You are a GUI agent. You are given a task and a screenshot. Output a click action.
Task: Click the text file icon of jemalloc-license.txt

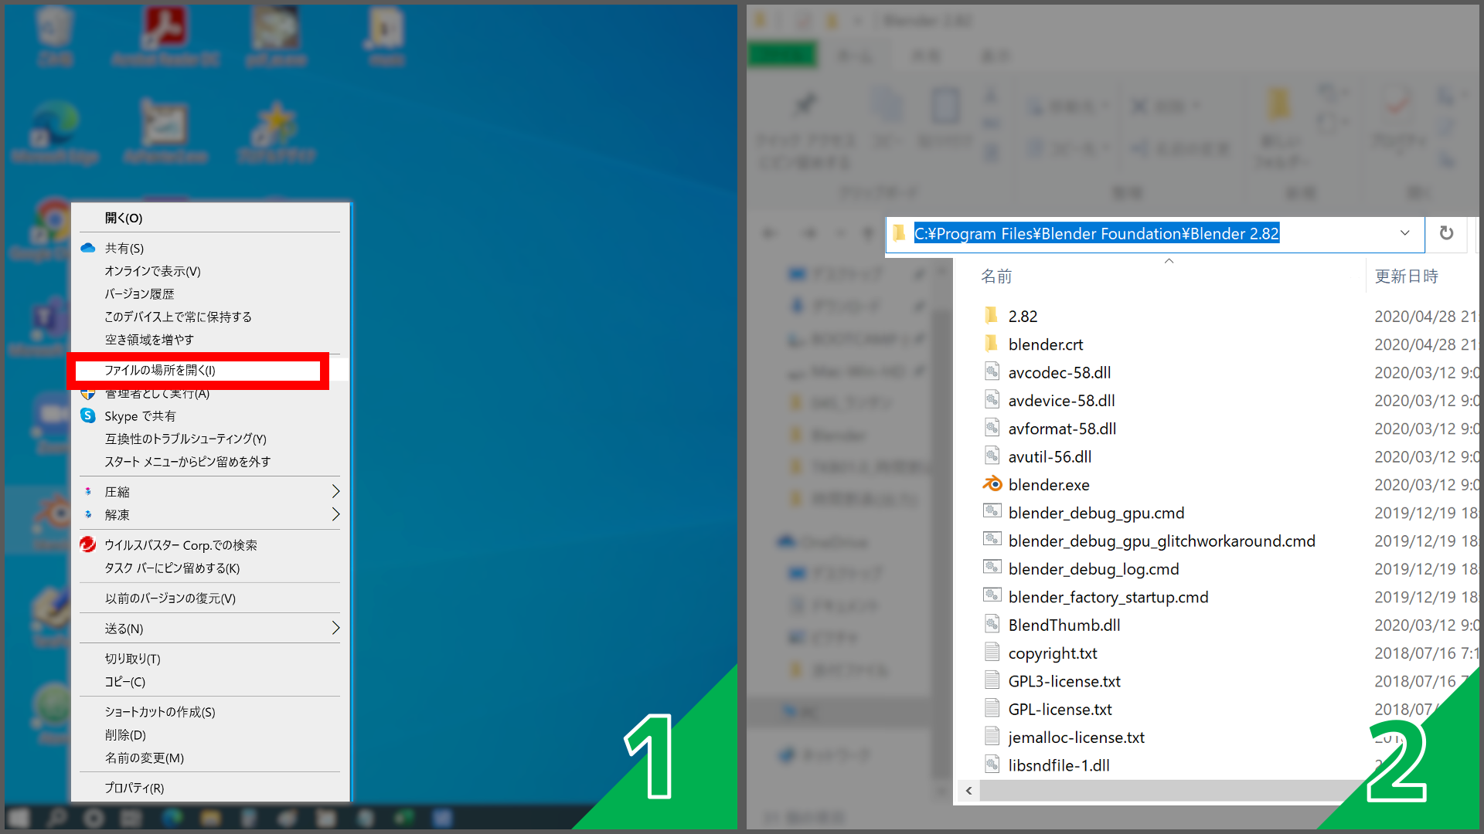(992, 737)
